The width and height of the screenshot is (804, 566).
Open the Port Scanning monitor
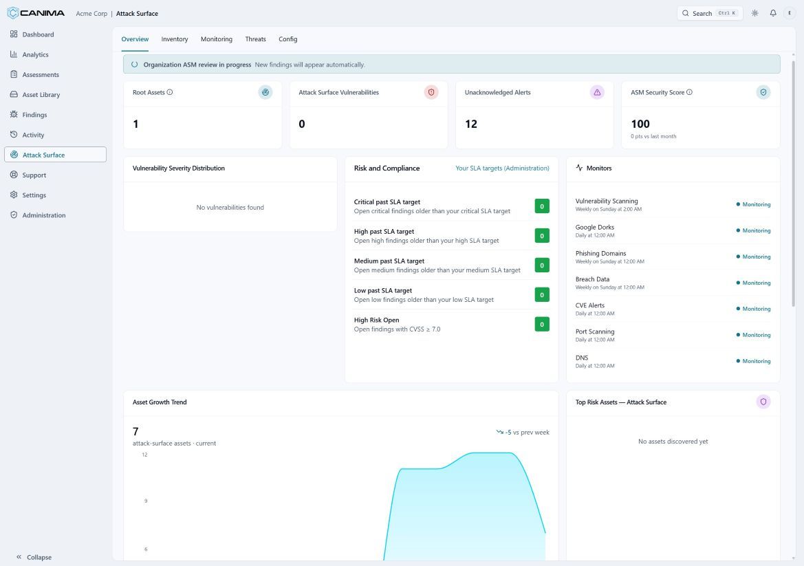pos(673,336)
